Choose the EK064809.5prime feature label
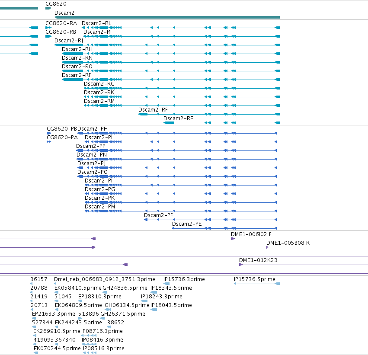Screen dimensions: 368x355 point(78,306)
